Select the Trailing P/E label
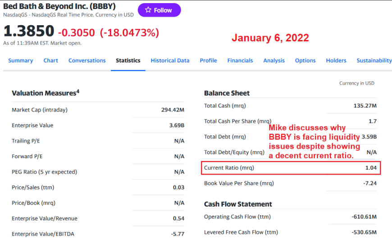The image size is (392, 241). tap(26, 141)
